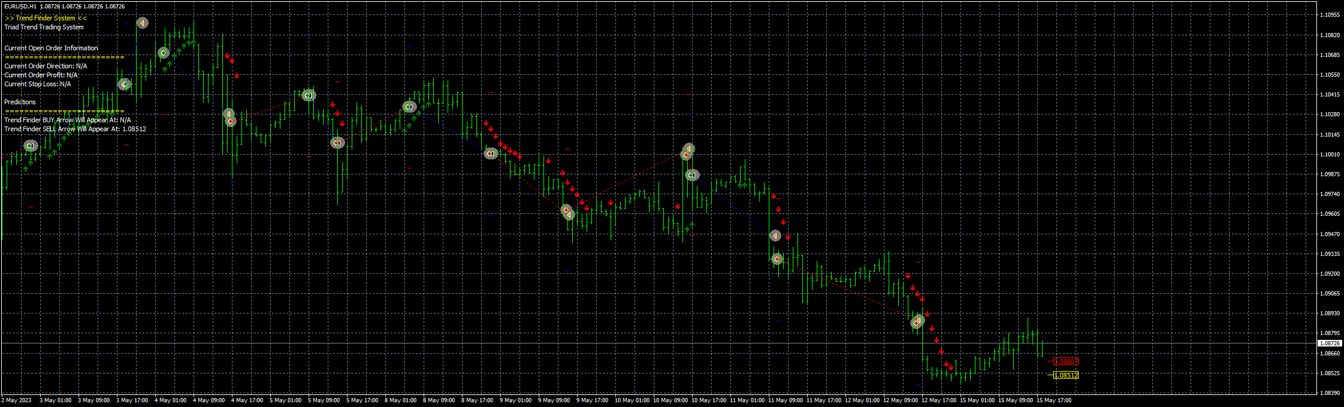Viewport: 1344px width, 407px height.
Task: Click the trade marker near 1.10145 on 5 May
Action: point(337,143)
